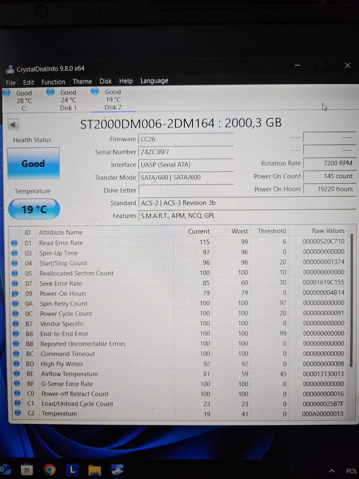Click the Raw Values column header
Image resolution: width=359 pixels, height=479 pixels.
pyautogui.click(x=328, y=231)
